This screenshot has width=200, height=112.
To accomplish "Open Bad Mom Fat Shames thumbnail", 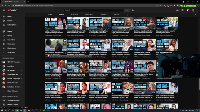I will coord(56,23).
